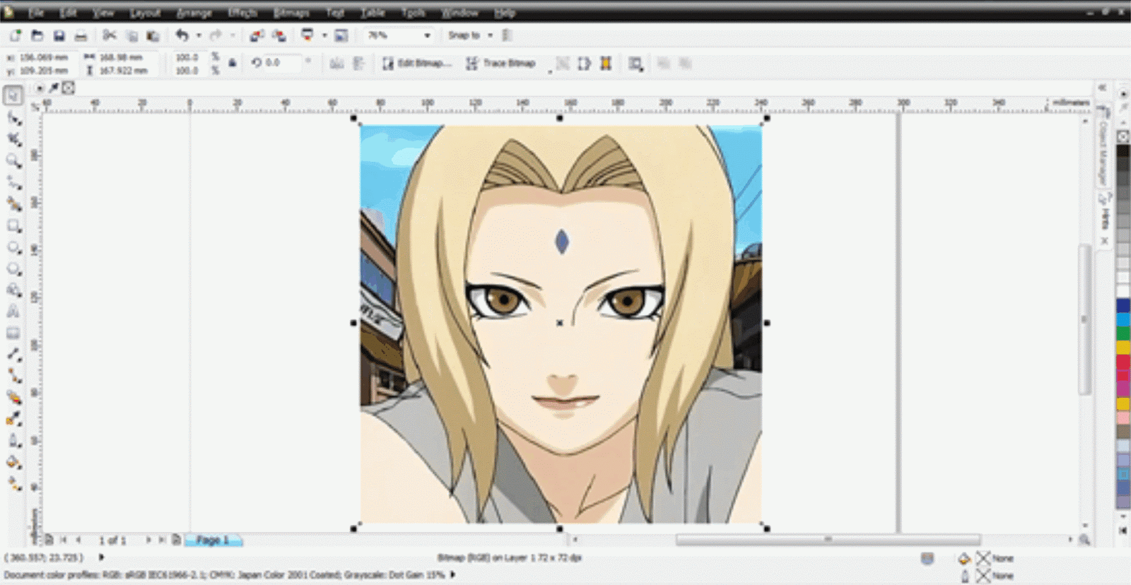The image size is (1131, 585).
Task: Click the horizontal scrollbar thumb below the canvas
Action: point(828,540)
